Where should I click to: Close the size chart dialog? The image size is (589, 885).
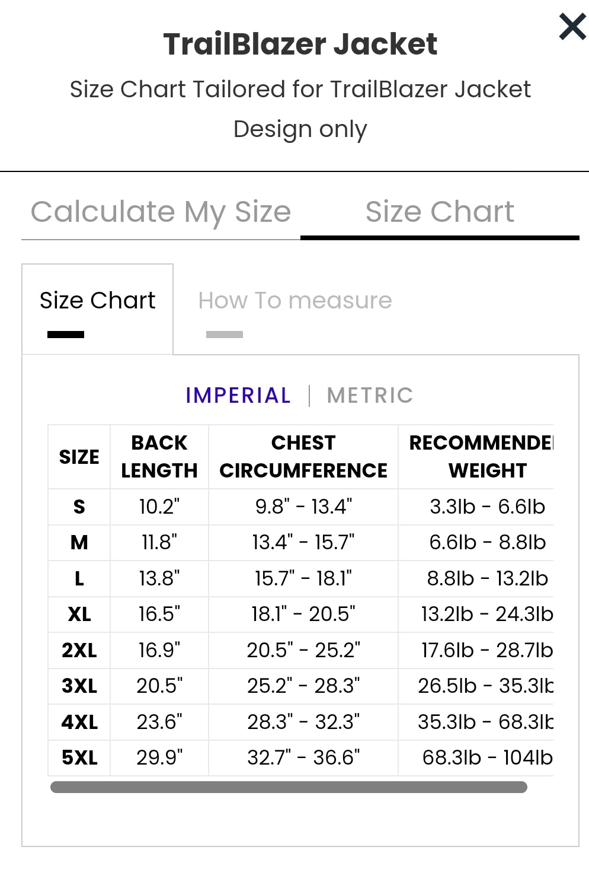(572, 27)
